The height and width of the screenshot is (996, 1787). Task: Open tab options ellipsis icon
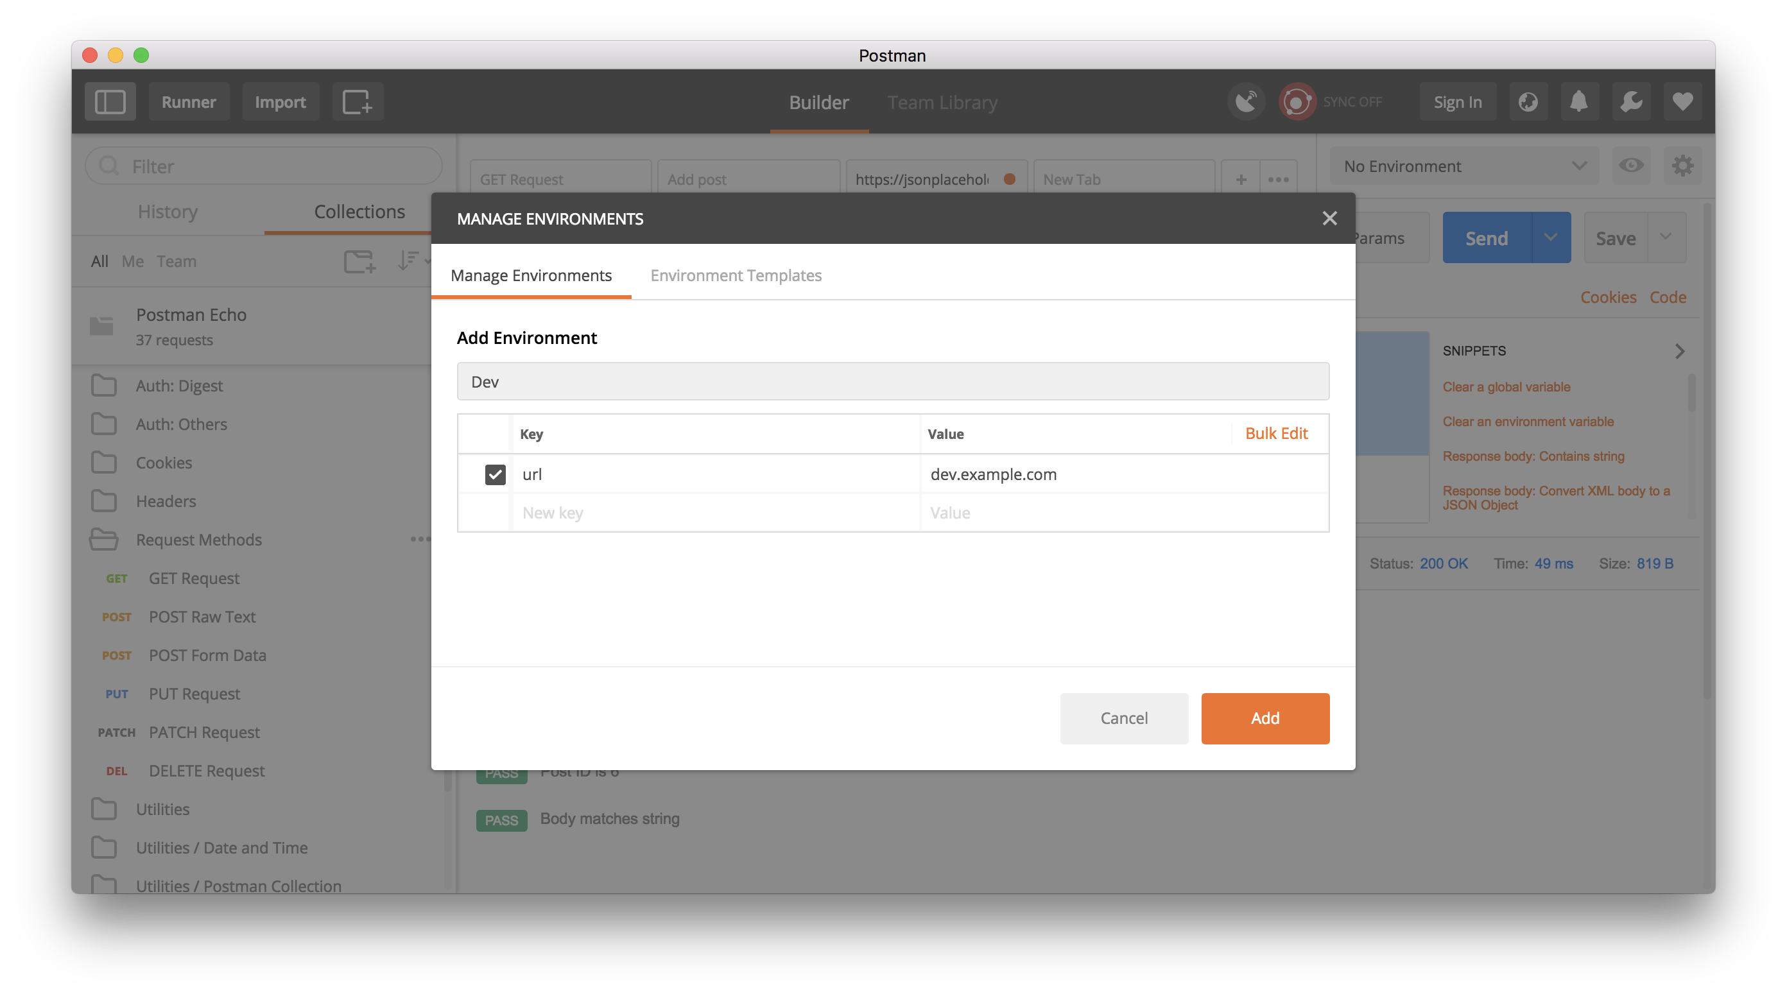pos(1278,179)
